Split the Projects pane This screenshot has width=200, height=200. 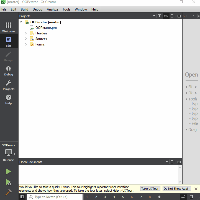173,16
